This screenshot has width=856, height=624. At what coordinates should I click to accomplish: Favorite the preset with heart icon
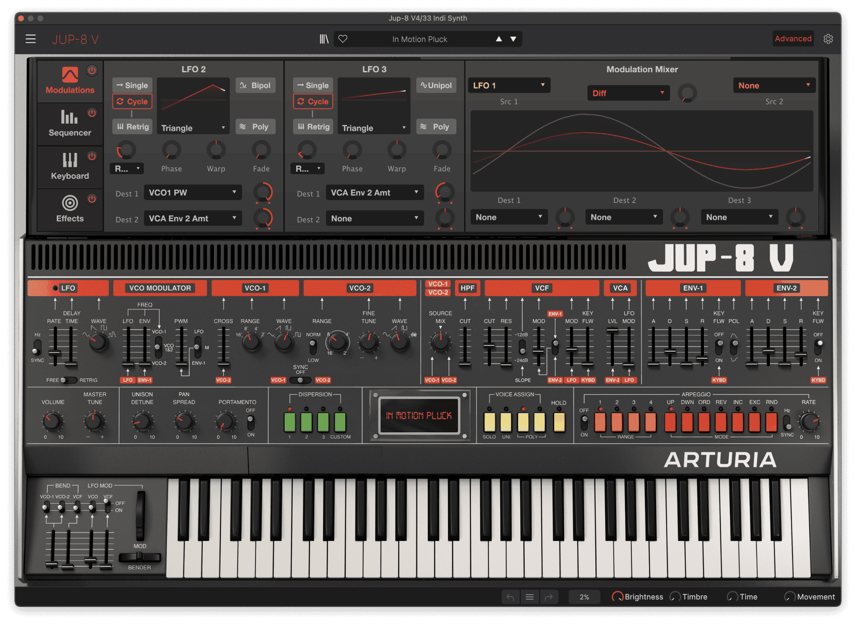pyautogui.click(x=343, y=39)
